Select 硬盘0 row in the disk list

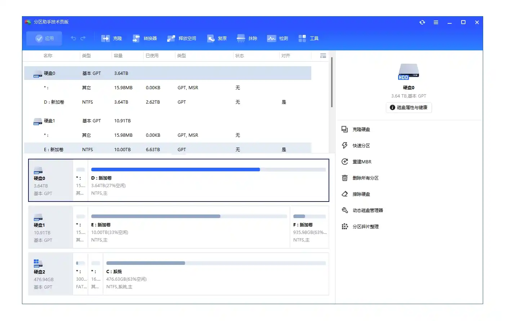168,73
